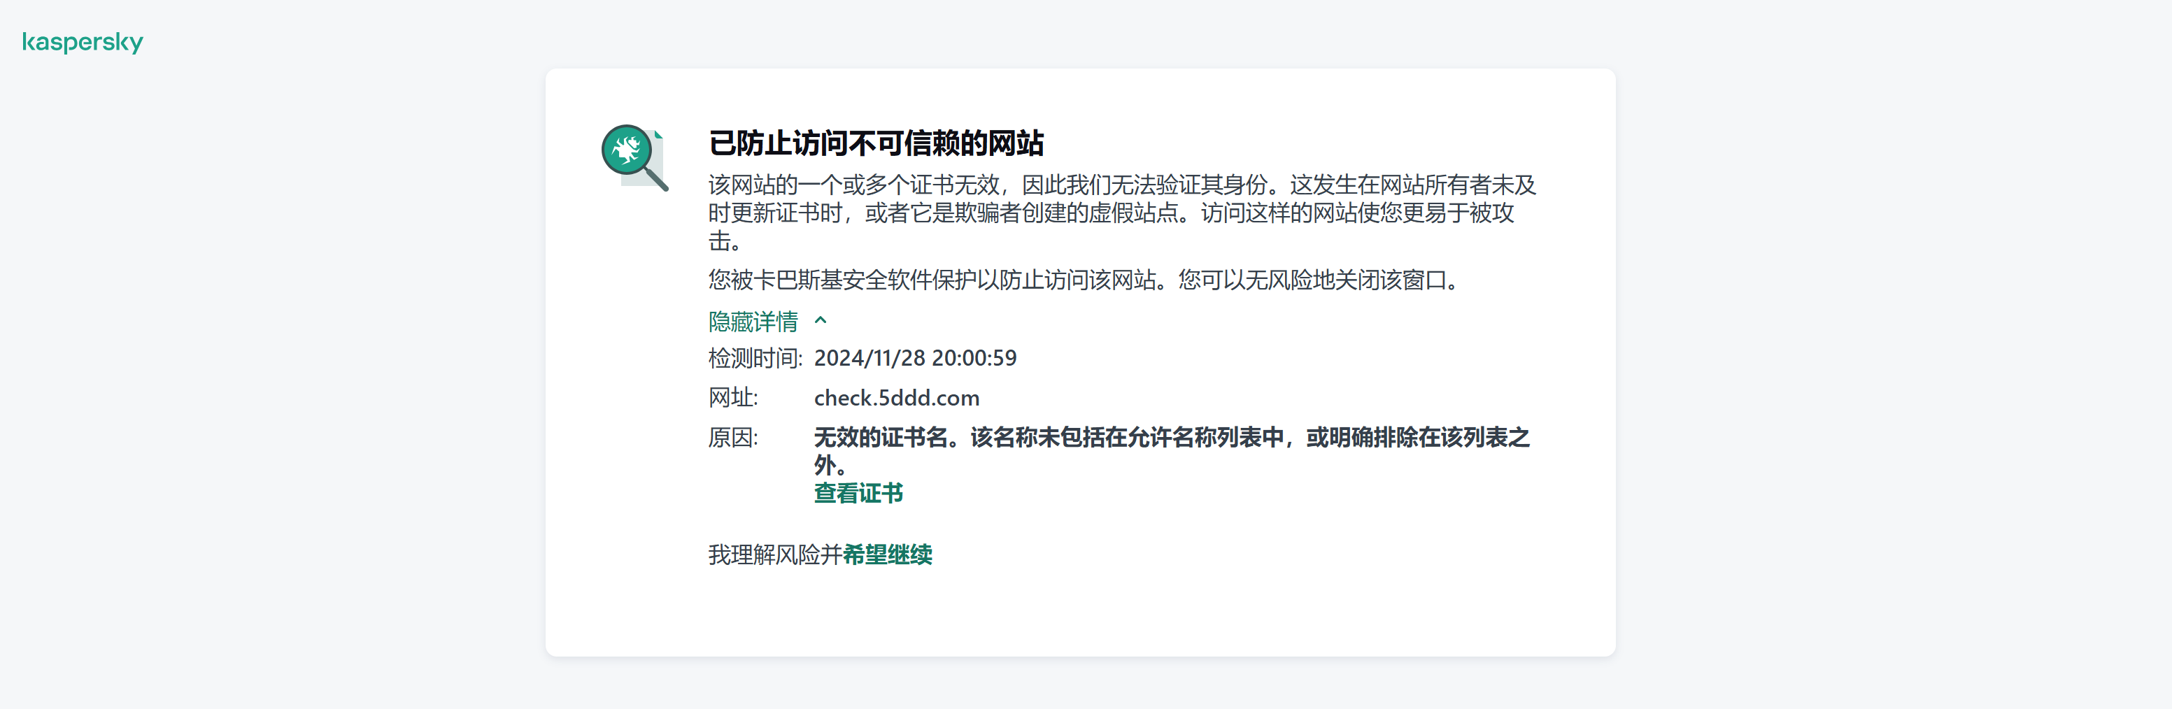The width and height of the screenshot is (2172, 709).
Task: Click 希望继续 to proceed to site
Action: [x=887, y=554]
